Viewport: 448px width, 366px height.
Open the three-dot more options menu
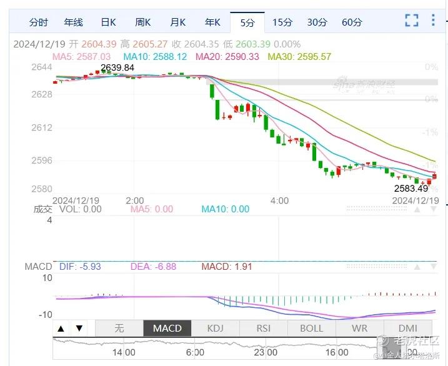434,20
